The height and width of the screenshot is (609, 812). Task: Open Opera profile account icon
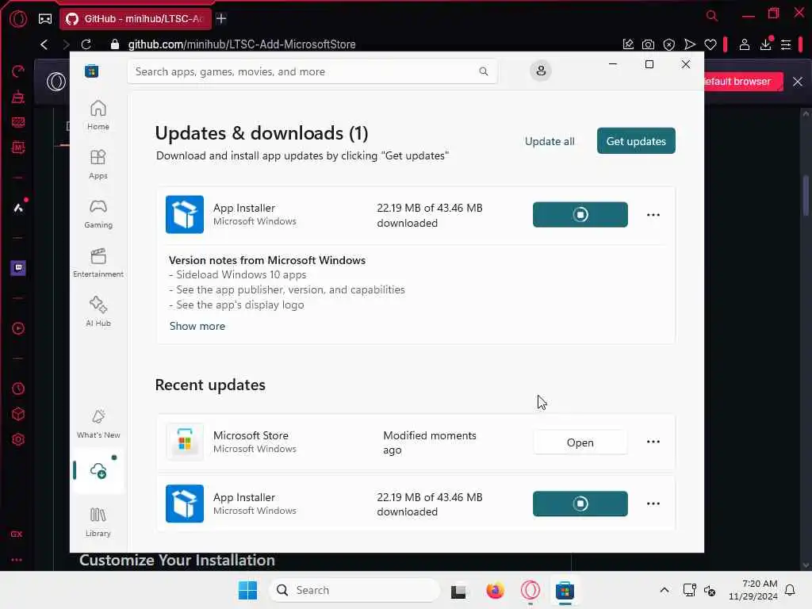(x=744, y=44)
